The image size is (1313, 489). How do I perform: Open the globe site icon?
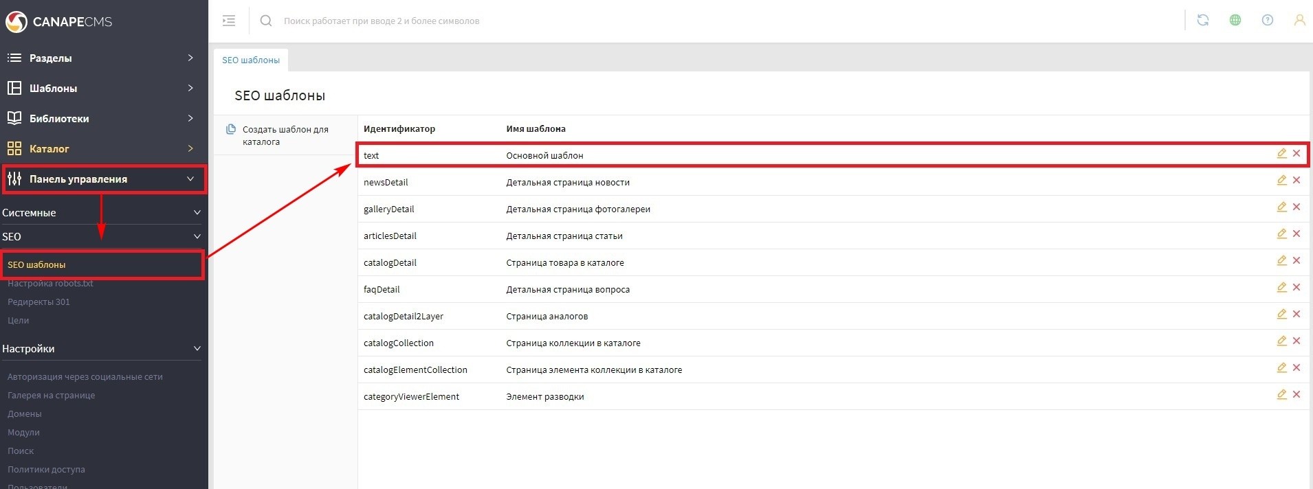[1235, 21]
